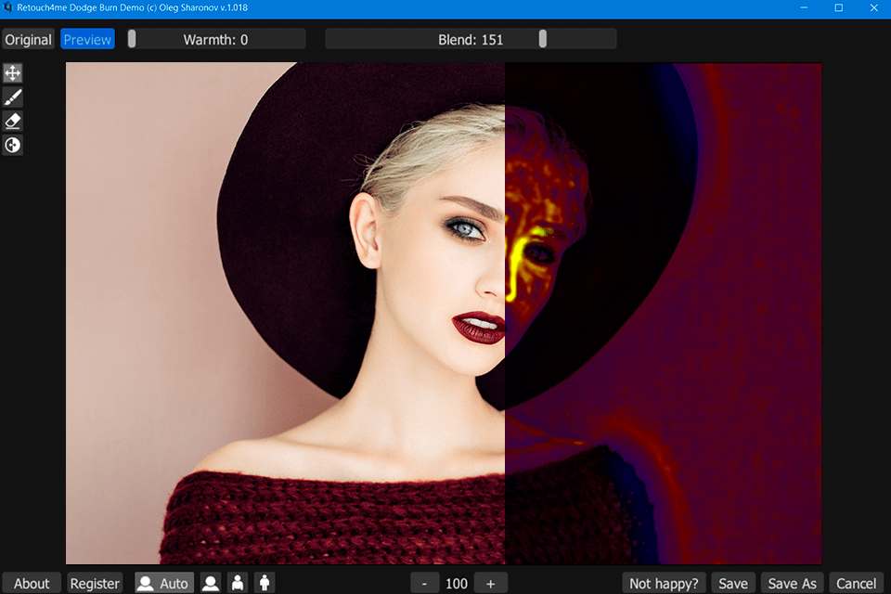Click the zoom value 100 field
Screen dimensions: 891x594
(x=457, y=584)
